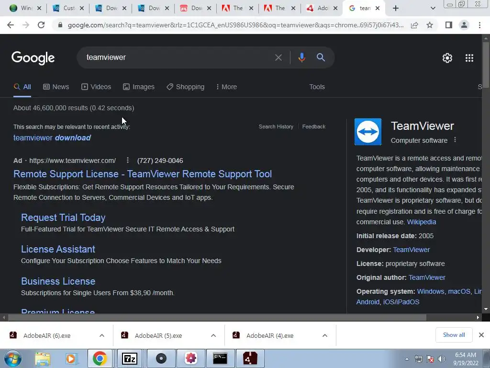The width and height of the screenshot is (490, 368).
Task: Submit search with the magnifier icon
Action: coord(321,57)
